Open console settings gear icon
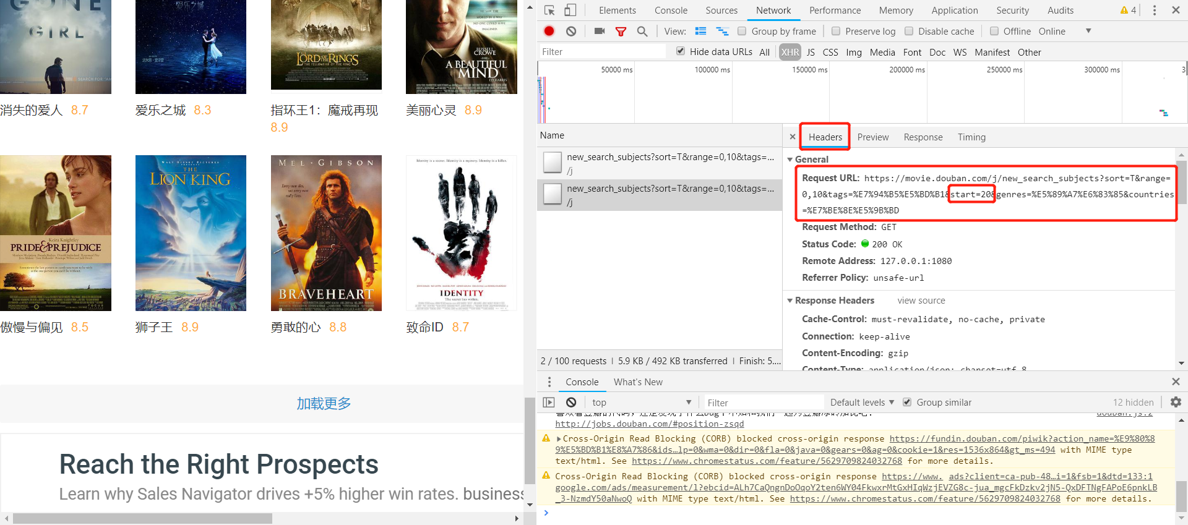1188x525 pixels. click(x=1176, y=402)
